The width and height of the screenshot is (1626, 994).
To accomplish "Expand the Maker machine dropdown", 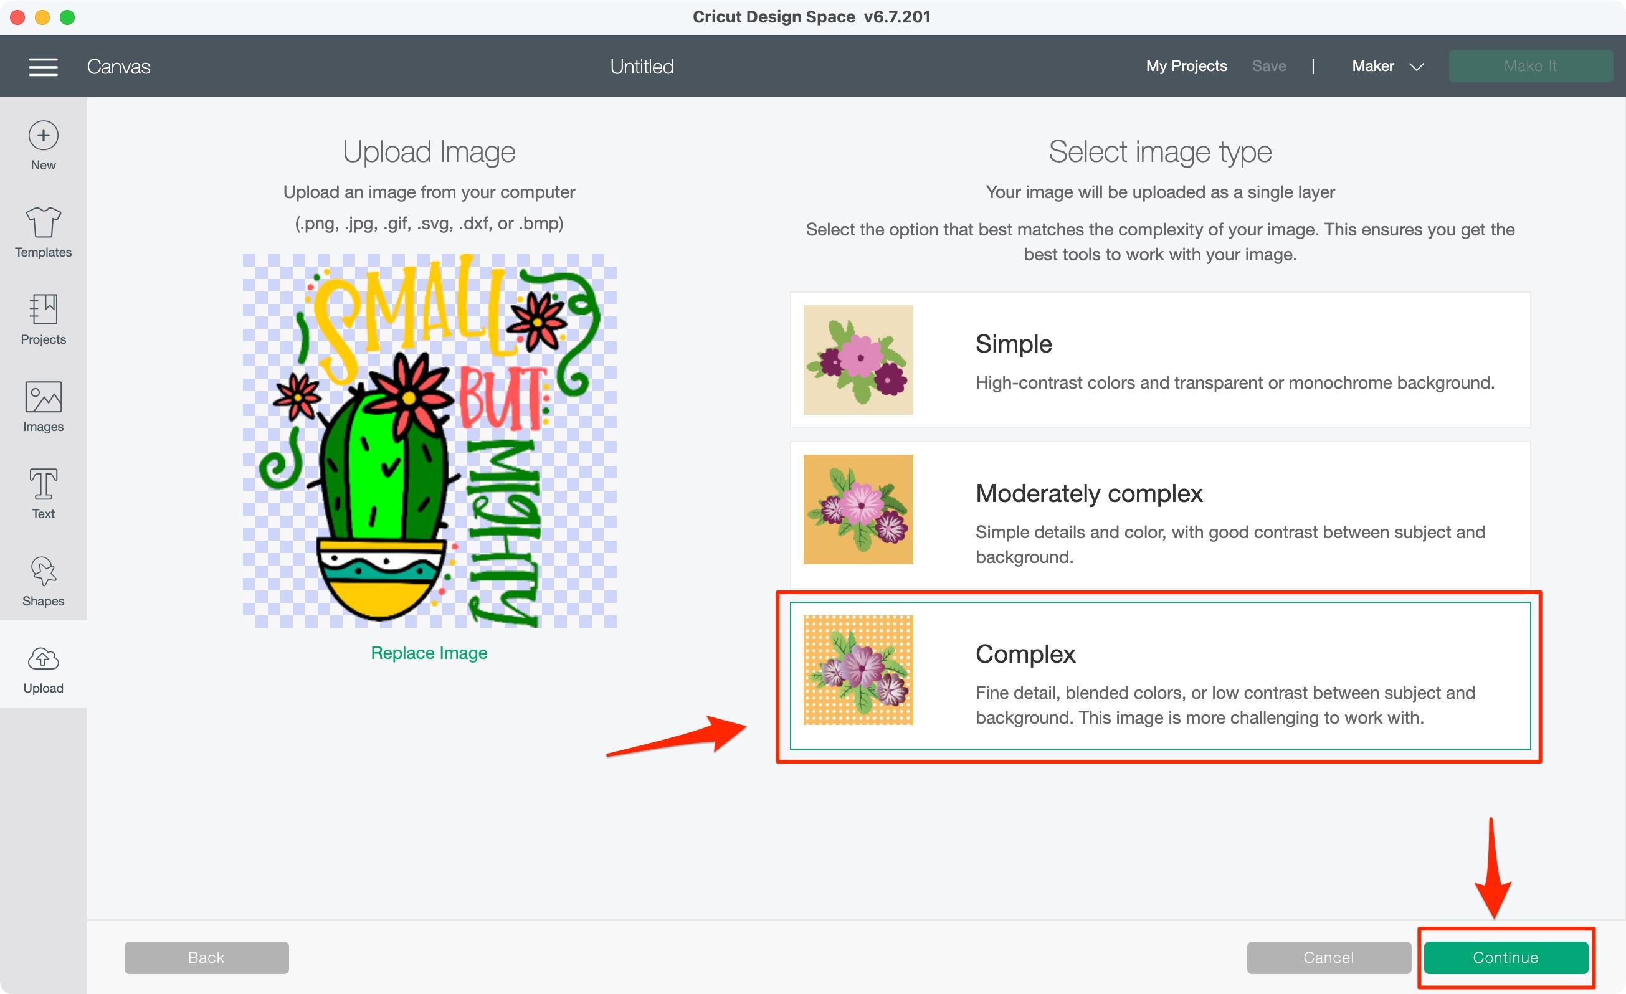I will [x=1372, y=66].
